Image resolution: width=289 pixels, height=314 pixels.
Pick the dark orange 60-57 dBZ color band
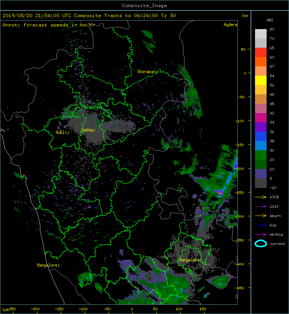(261, 62)
